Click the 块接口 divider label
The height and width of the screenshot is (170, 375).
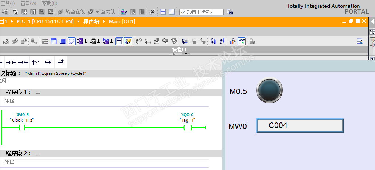(x=179, y=49)
